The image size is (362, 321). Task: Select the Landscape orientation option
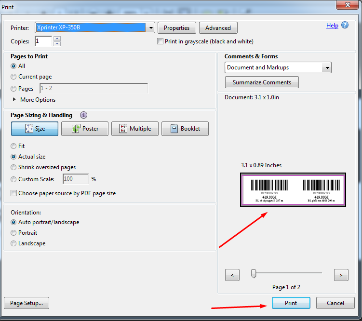pos(13,243)
